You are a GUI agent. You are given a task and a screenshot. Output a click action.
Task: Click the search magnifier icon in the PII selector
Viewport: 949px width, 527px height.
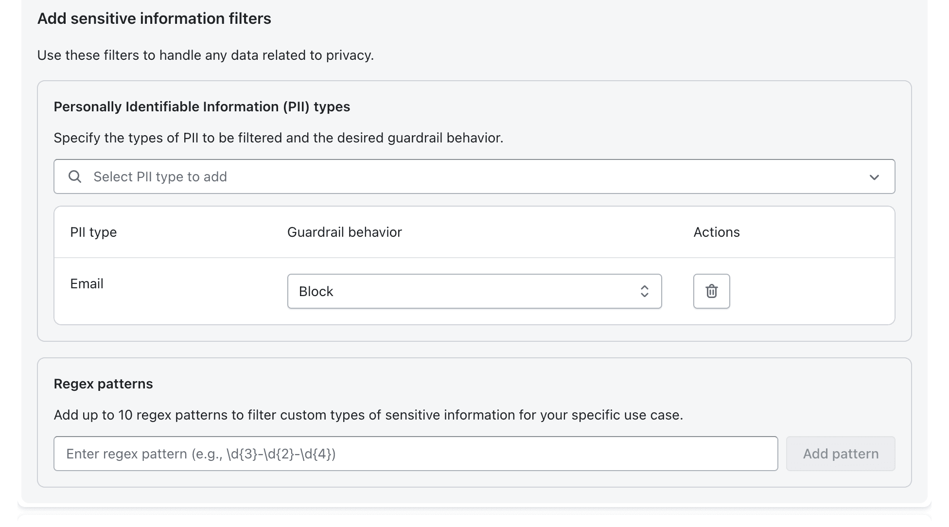75,176
